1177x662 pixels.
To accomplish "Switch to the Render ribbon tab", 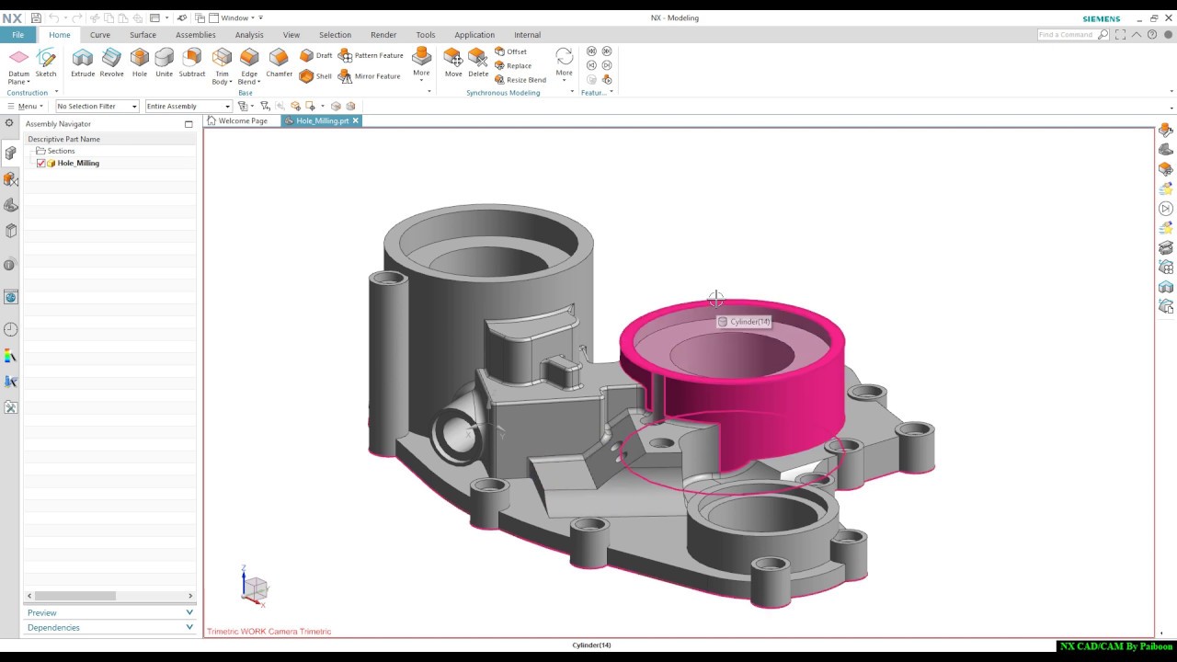I will coord(383,35).
